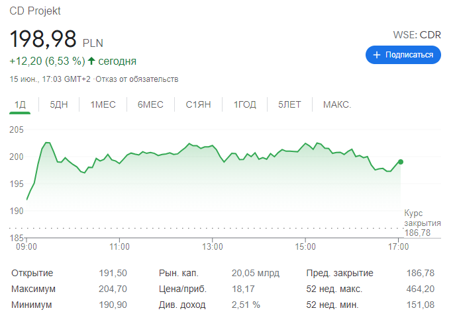Choose the 6МЕС chart tab
This screenshot has width=457, height=333.
point(150,104)
